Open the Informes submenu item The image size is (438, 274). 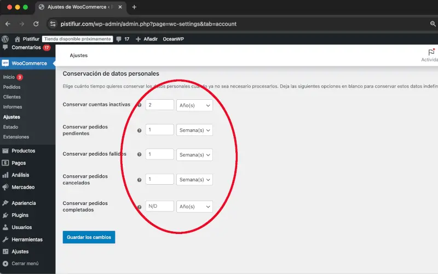[x=13, y=107]
